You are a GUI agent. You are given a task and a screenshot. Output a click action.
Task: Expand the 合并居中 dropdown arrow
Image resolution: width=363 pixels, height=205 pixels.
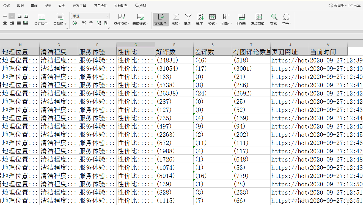[x=49, y=24]
